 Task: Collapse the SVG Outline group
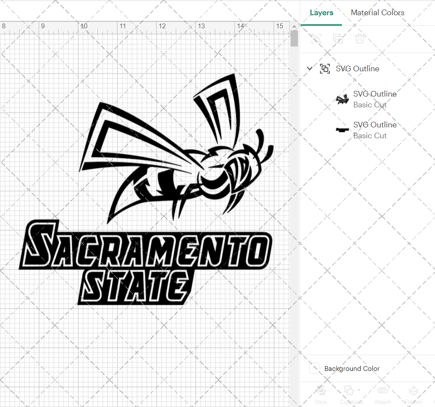(x=310, y=68)
